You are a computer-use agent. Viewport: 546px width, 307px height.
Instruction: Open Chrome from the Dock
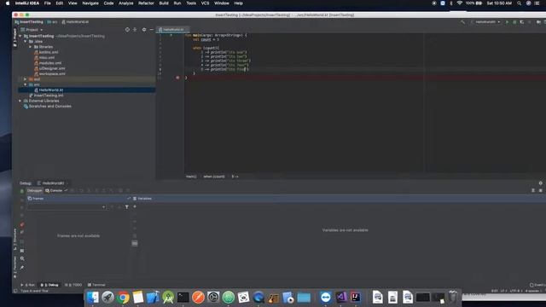123,298
